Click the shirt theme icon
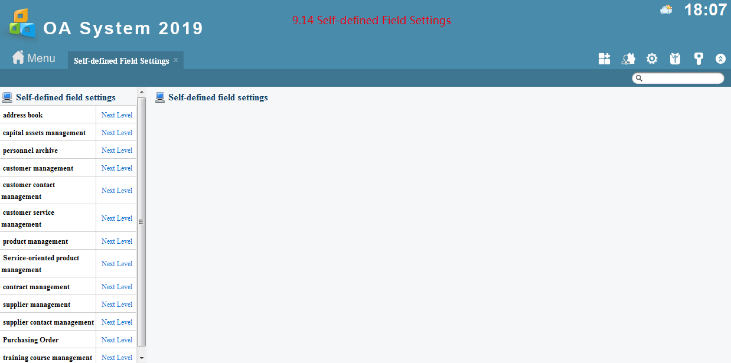This screenshot has width=731, height=363. [x=675, y=58]
